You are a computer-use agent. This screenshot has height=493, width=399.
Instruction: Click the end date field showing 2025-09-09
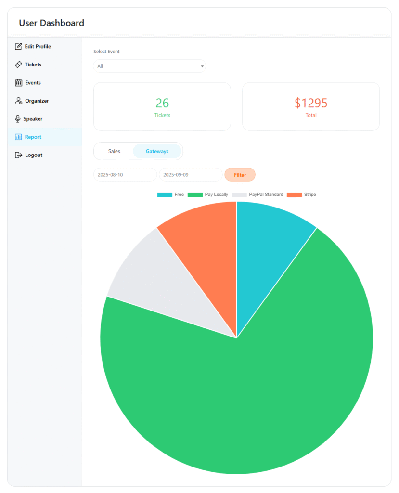[190, 174]
